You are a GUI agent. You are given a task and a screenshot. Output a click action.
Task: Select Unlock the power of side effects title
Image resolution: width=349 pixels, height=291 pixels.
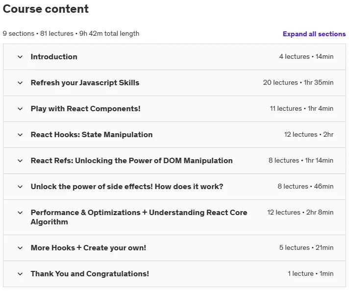[127, 187]
